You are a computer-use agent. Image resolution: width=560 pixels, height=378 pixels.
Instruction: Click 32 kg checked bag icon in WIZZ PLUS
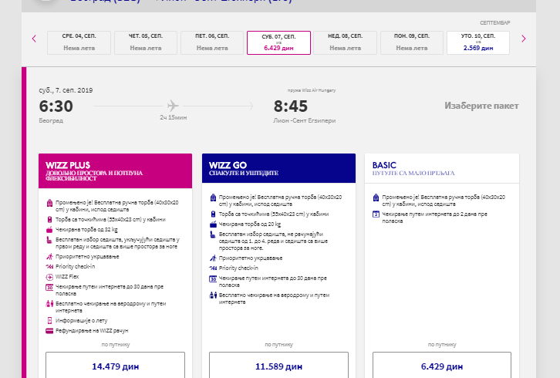click(49, 229)
